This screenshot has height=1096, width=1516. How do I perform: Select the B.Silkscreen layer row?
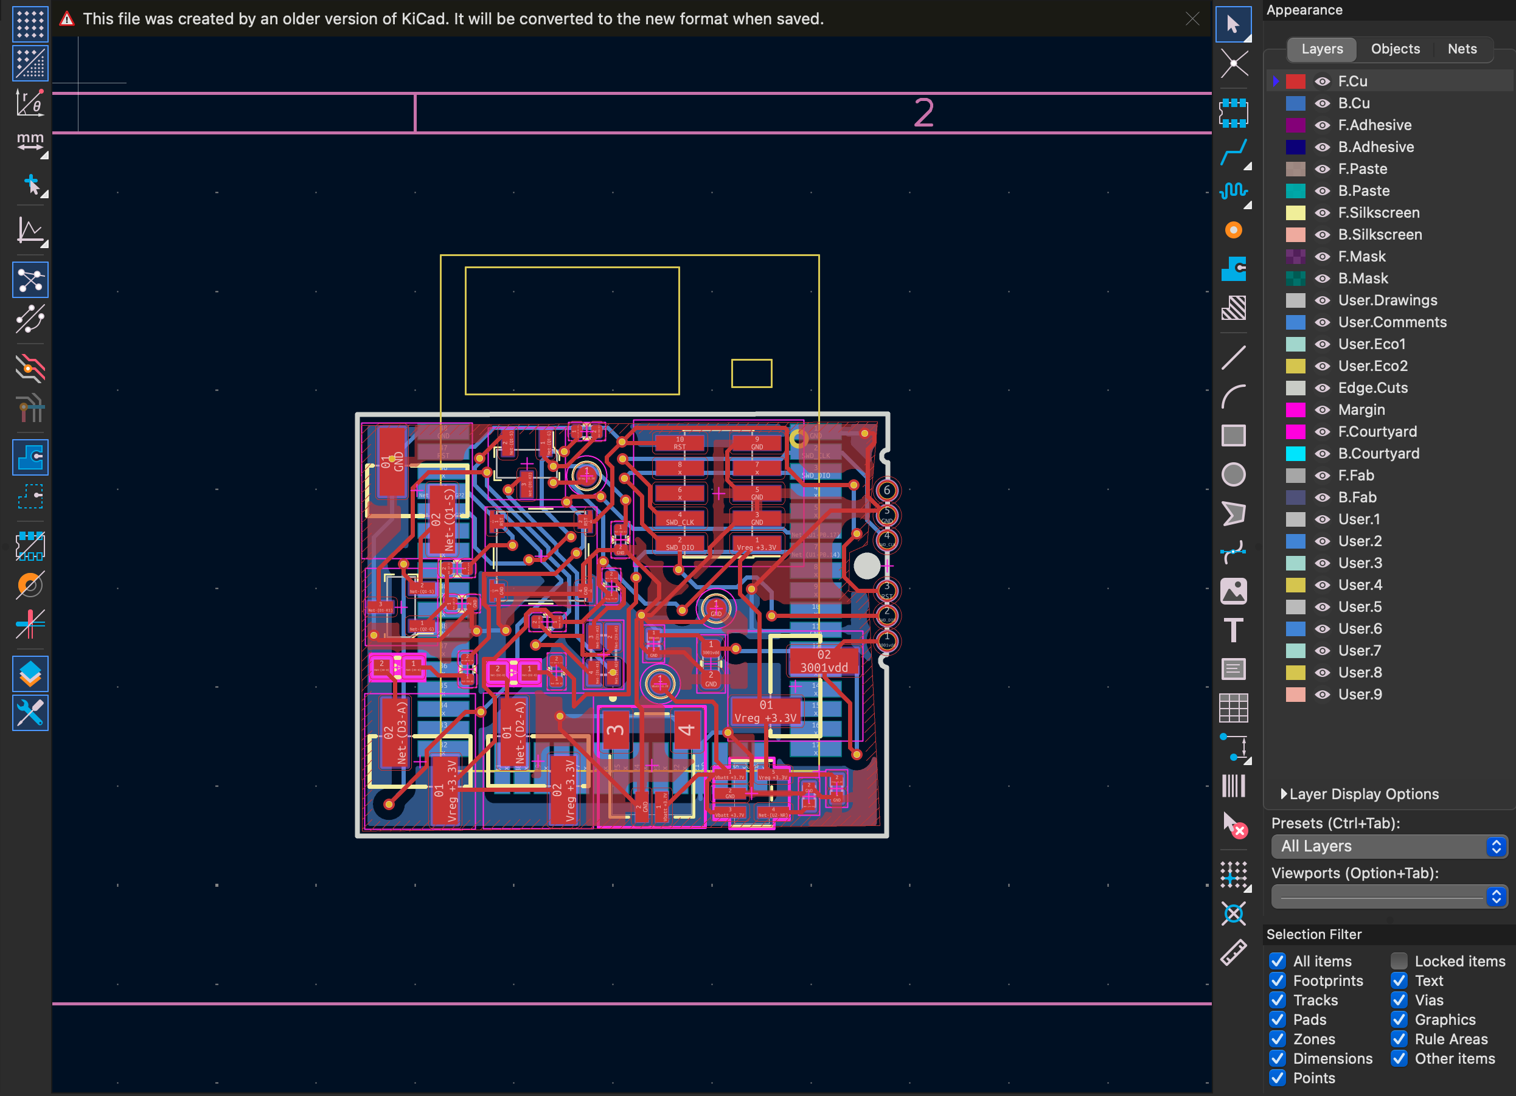click(x=1390, y=235)
